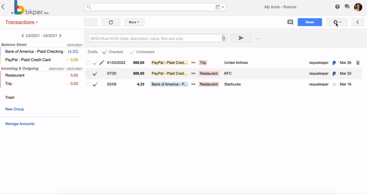Select PayPal - Plaid Credit Card account

coord(28,60)
